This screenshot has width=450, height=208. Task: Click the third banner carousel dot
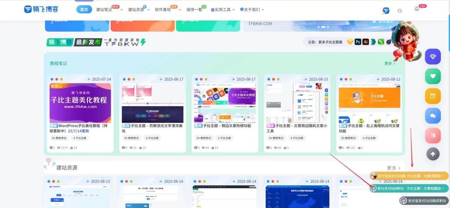(328, 27)
